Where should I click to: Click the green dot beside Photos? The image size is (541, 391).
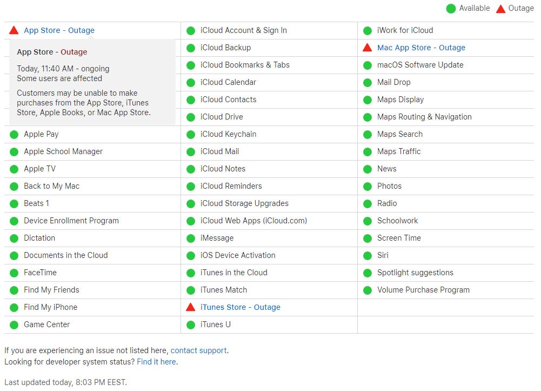[x=368, y=187]
